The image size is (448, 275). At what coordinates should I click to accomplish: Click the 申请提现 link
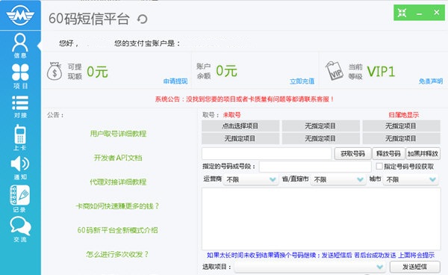tap(175, 81)
